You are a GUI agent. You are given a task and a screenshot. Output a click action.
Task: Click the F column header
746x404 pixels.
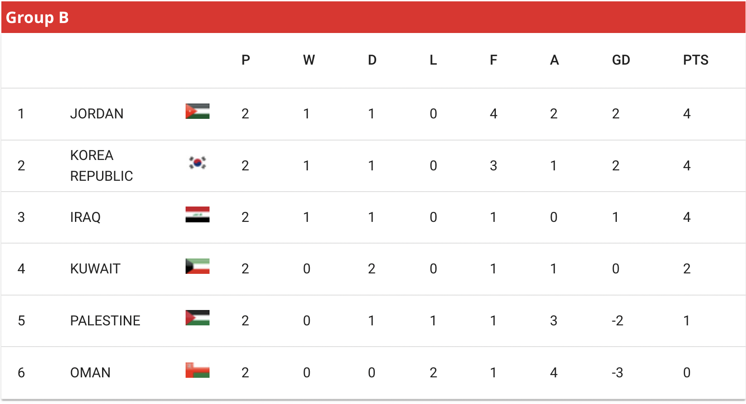click(x=494, y=60)
